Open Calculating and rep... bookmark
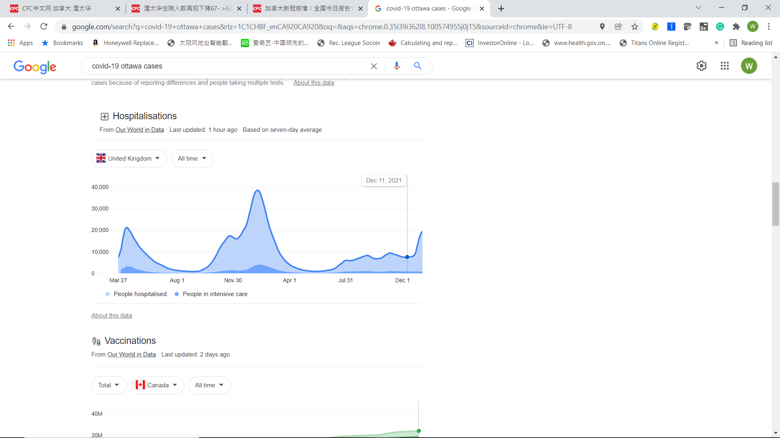This screenshot has height=438, width=780. click(x=423, y=43)
